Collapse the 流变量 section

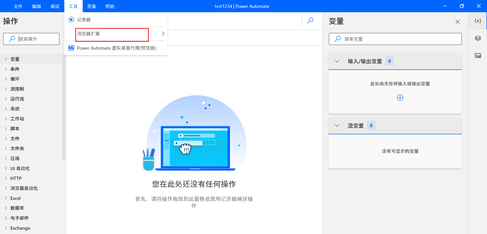[x=337, y=126]
